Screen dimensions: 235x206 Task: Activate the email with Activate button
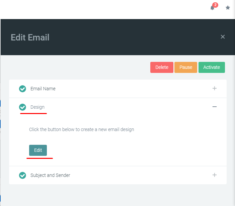[x=212, y=67]
